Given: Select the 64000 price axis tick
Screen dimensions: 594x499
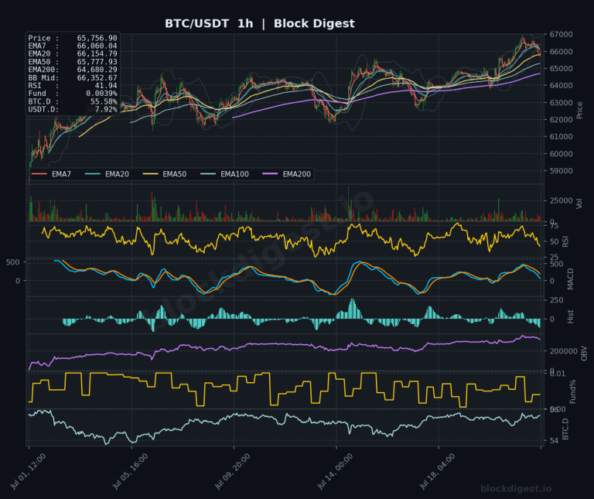Looking at the screenshot, I should pyautogui.click(x=561, y=85).
